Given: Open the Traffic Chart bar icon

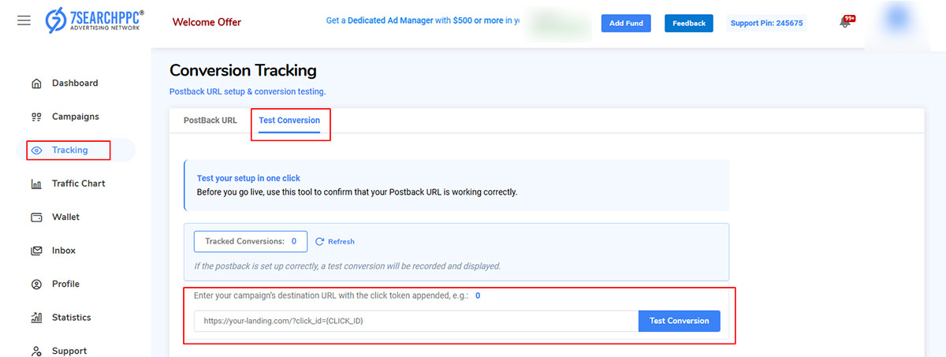Looking at the screenshot, I should [x=36, y=184].
